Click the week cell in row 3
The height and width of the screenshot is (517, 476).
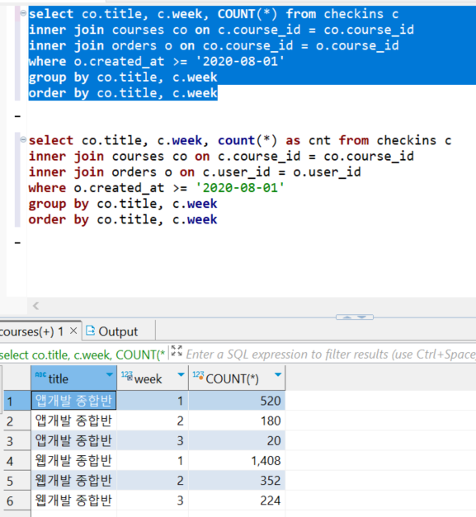pyautogui.click(x=153, y=440)
